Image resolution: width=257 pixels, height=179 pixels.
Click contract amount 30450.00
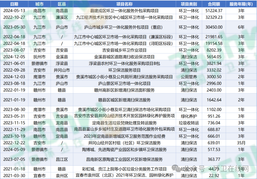[214, 27]
